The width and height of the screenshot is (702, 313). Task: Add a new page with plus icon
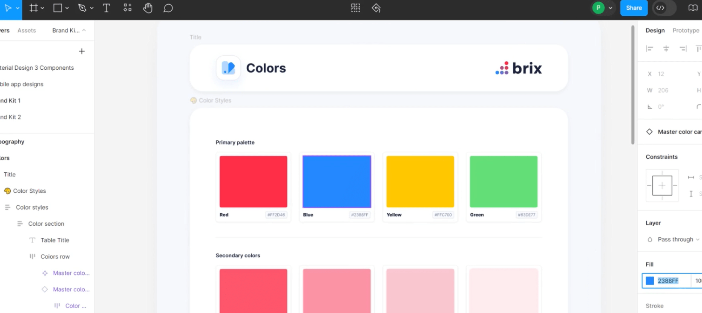[82, 51]
